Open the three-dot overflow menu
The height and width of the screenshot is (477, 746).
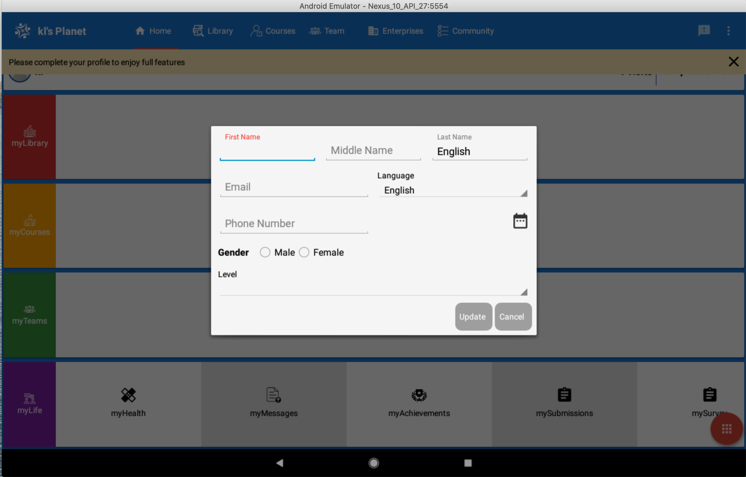[x=729, y=31]
